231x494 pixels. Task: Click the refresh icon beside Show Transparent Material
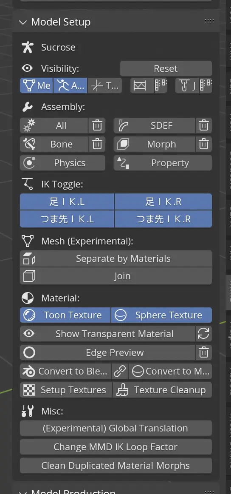click(204, 334)
